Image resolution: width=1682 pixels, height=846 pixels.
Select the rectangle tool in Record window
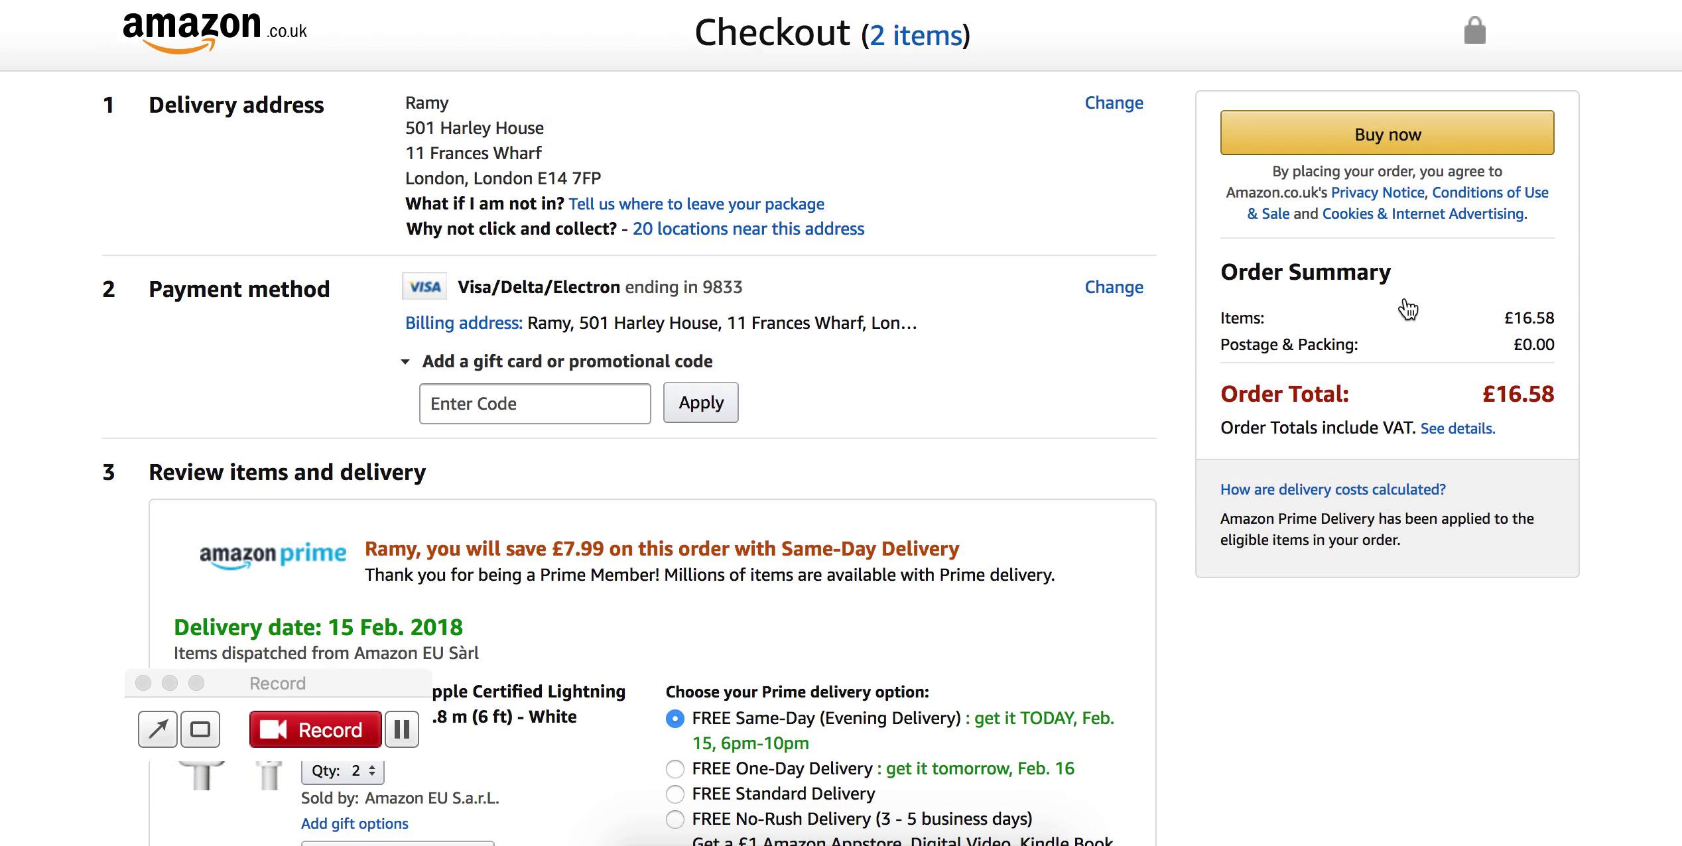[200, 729]
